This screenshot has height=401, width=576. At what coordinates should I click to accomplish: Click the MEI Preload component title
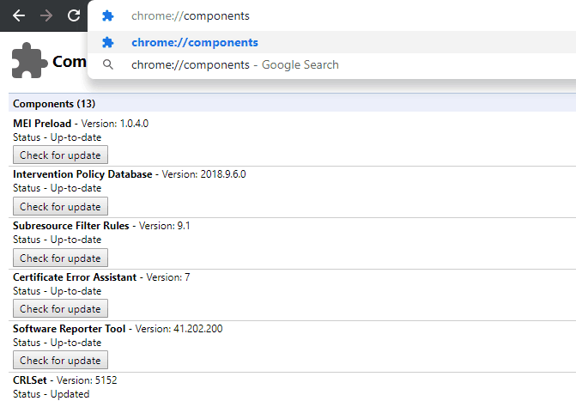click(42, 124)
